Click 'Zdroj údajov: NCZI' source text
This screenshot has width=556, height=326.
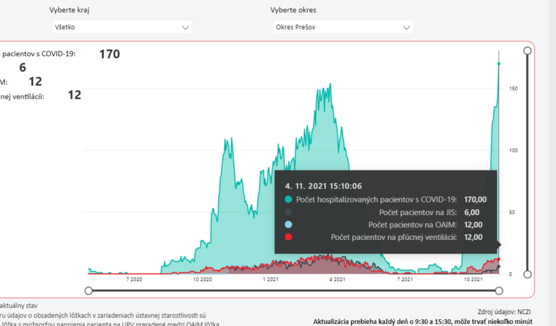(505, 312)
